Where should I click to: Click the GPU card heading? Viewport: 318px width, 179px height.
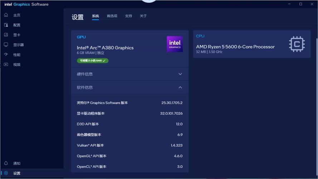click(x=81, y=37)
